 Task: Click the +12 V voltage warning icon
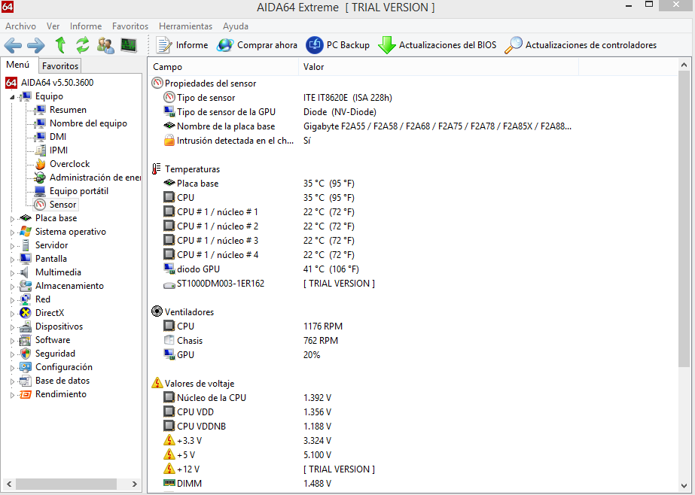(x=169, y=469)
